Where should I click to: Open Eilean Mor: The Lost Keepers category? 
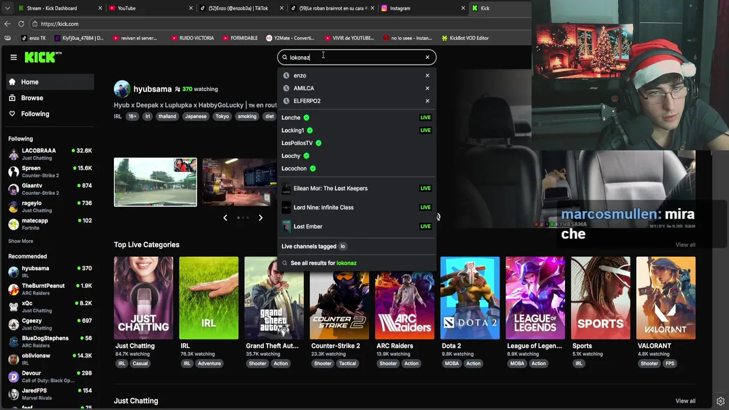(357, 188)
